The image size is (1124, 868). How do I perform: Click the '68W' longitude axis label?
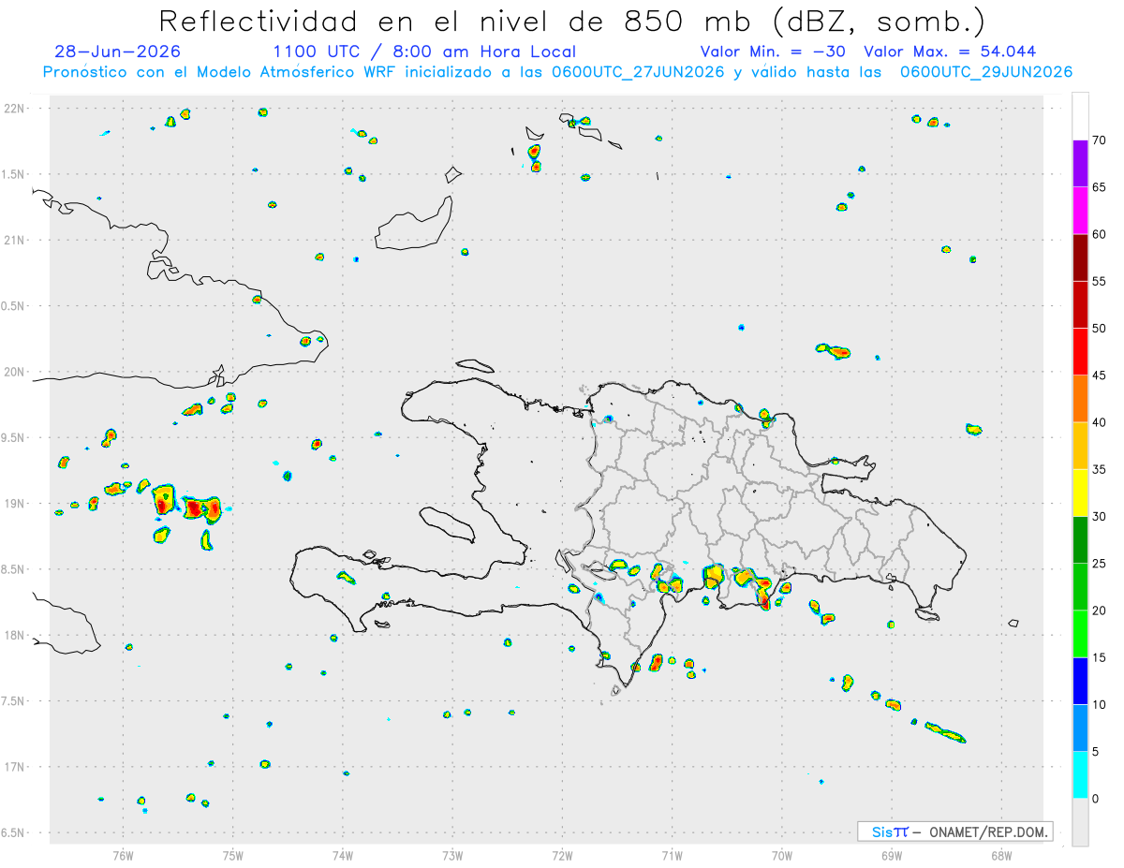point(1001,856)
